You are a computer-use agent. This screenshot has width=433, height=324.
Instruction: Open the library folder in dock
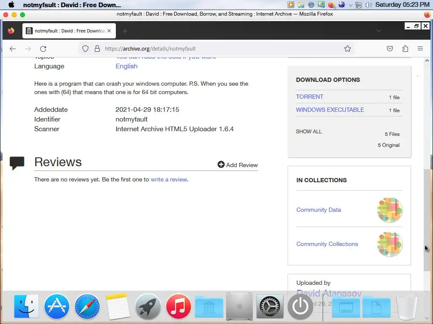click(x=209, y=307)
